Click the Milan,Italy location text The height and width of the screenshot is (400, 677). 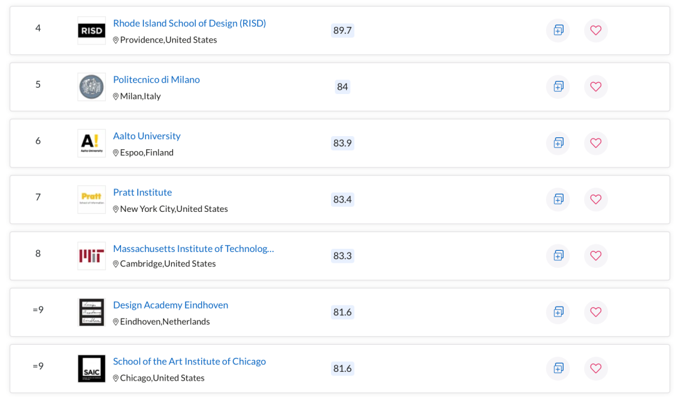(140, 97)
